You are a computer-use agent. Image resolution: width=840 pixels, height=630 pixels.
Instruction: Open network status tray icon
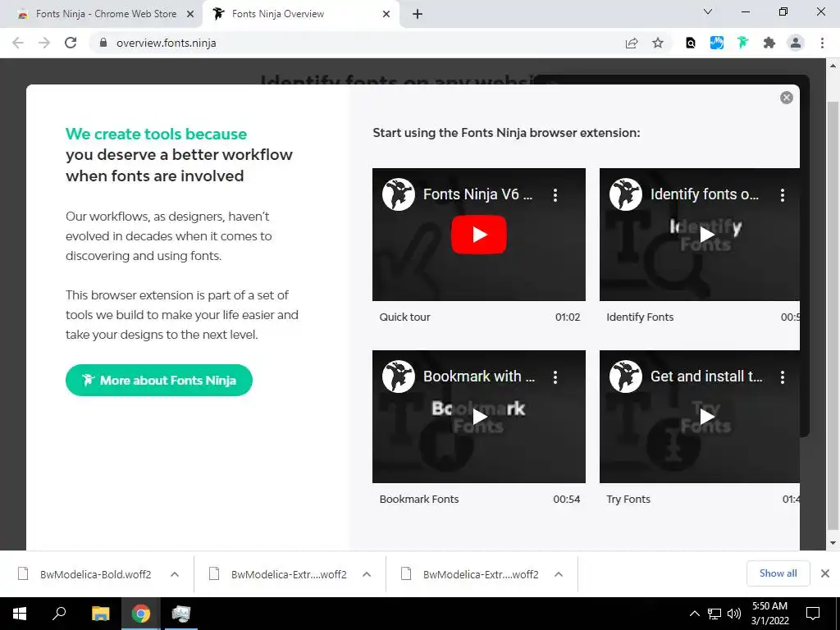(x=714, y=614)
